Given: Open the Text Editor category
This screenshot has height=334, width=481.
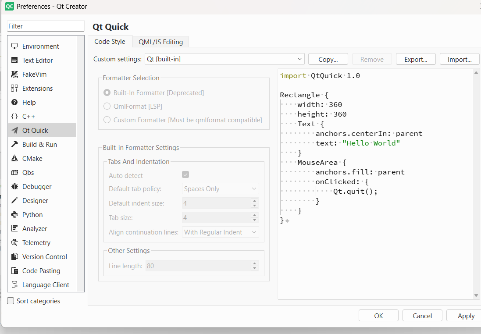Looking at the screenshot, I should (43, 60).
